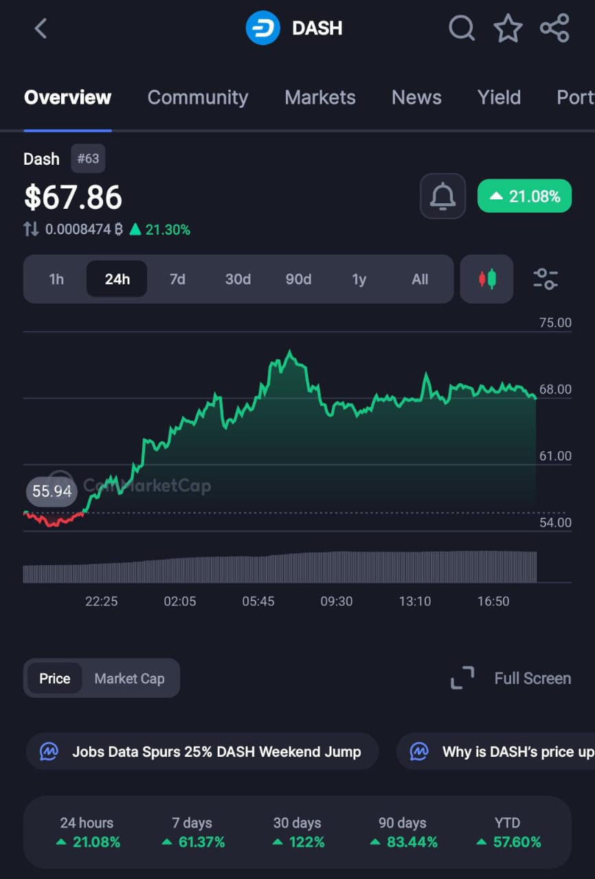The image size is (595, 879).
Task: Click the 75.00 y-axis label
Action: point(555,323)
